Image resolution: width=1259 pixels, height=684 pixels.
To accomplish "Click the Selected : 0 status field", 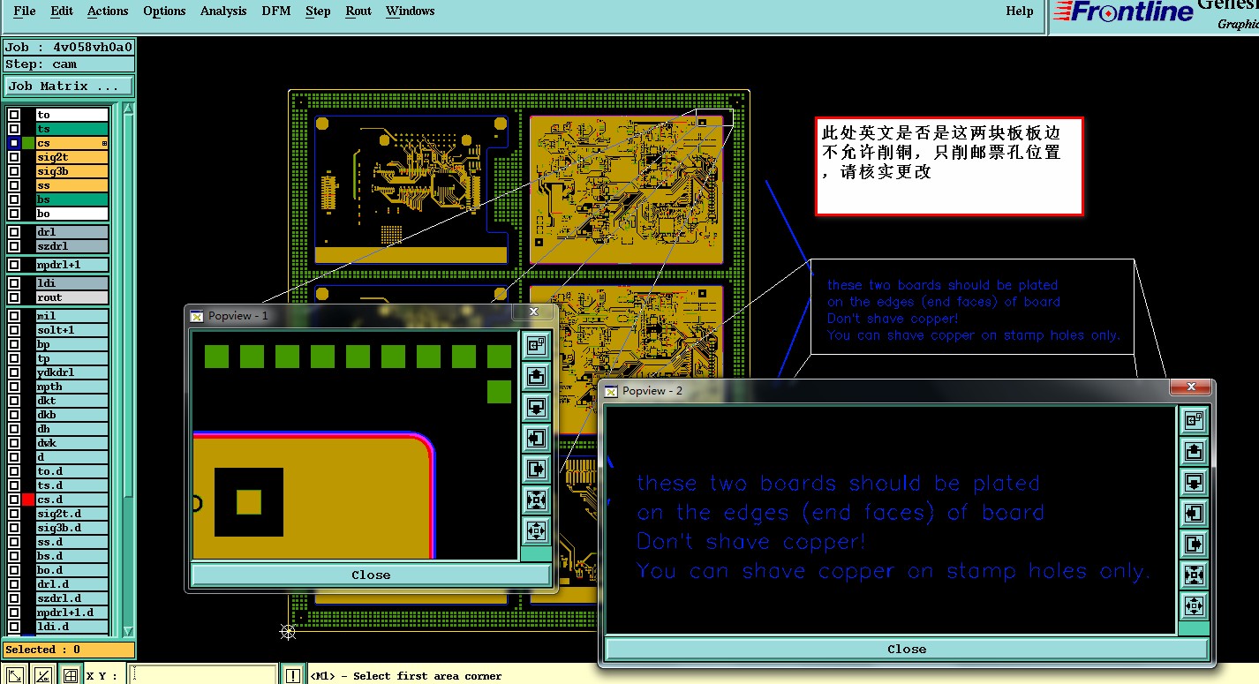I will click(x=69, y=650).
